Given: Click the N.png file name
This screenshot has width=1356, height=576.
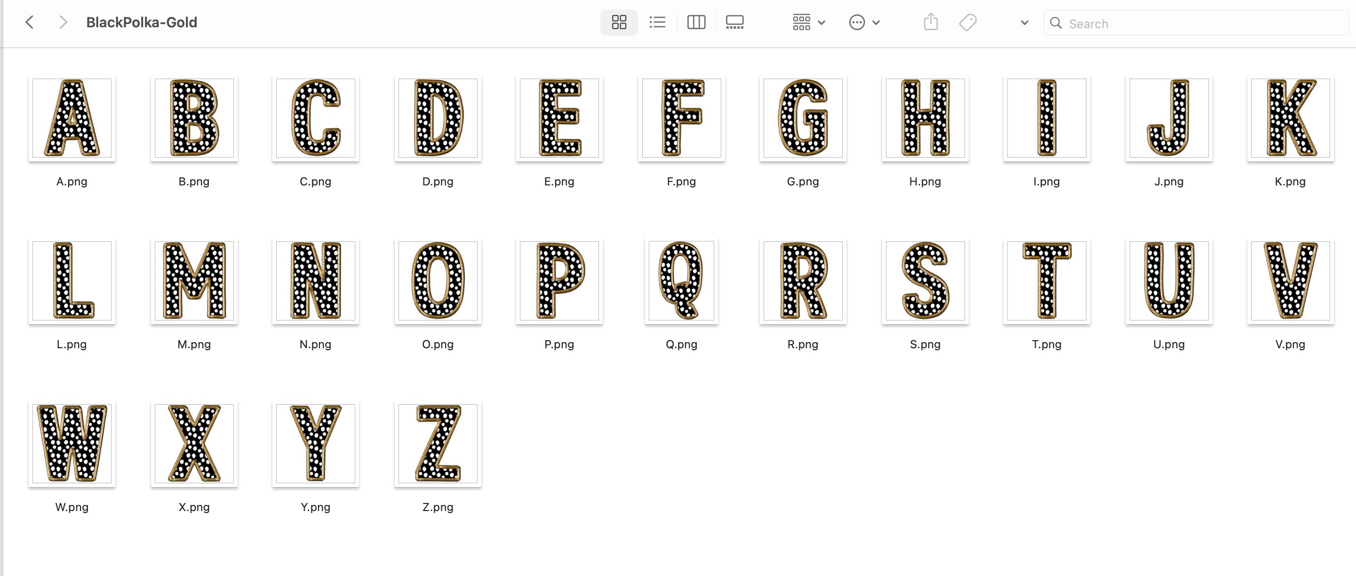Looking at the screenshot, I should [x=316, y=344].
